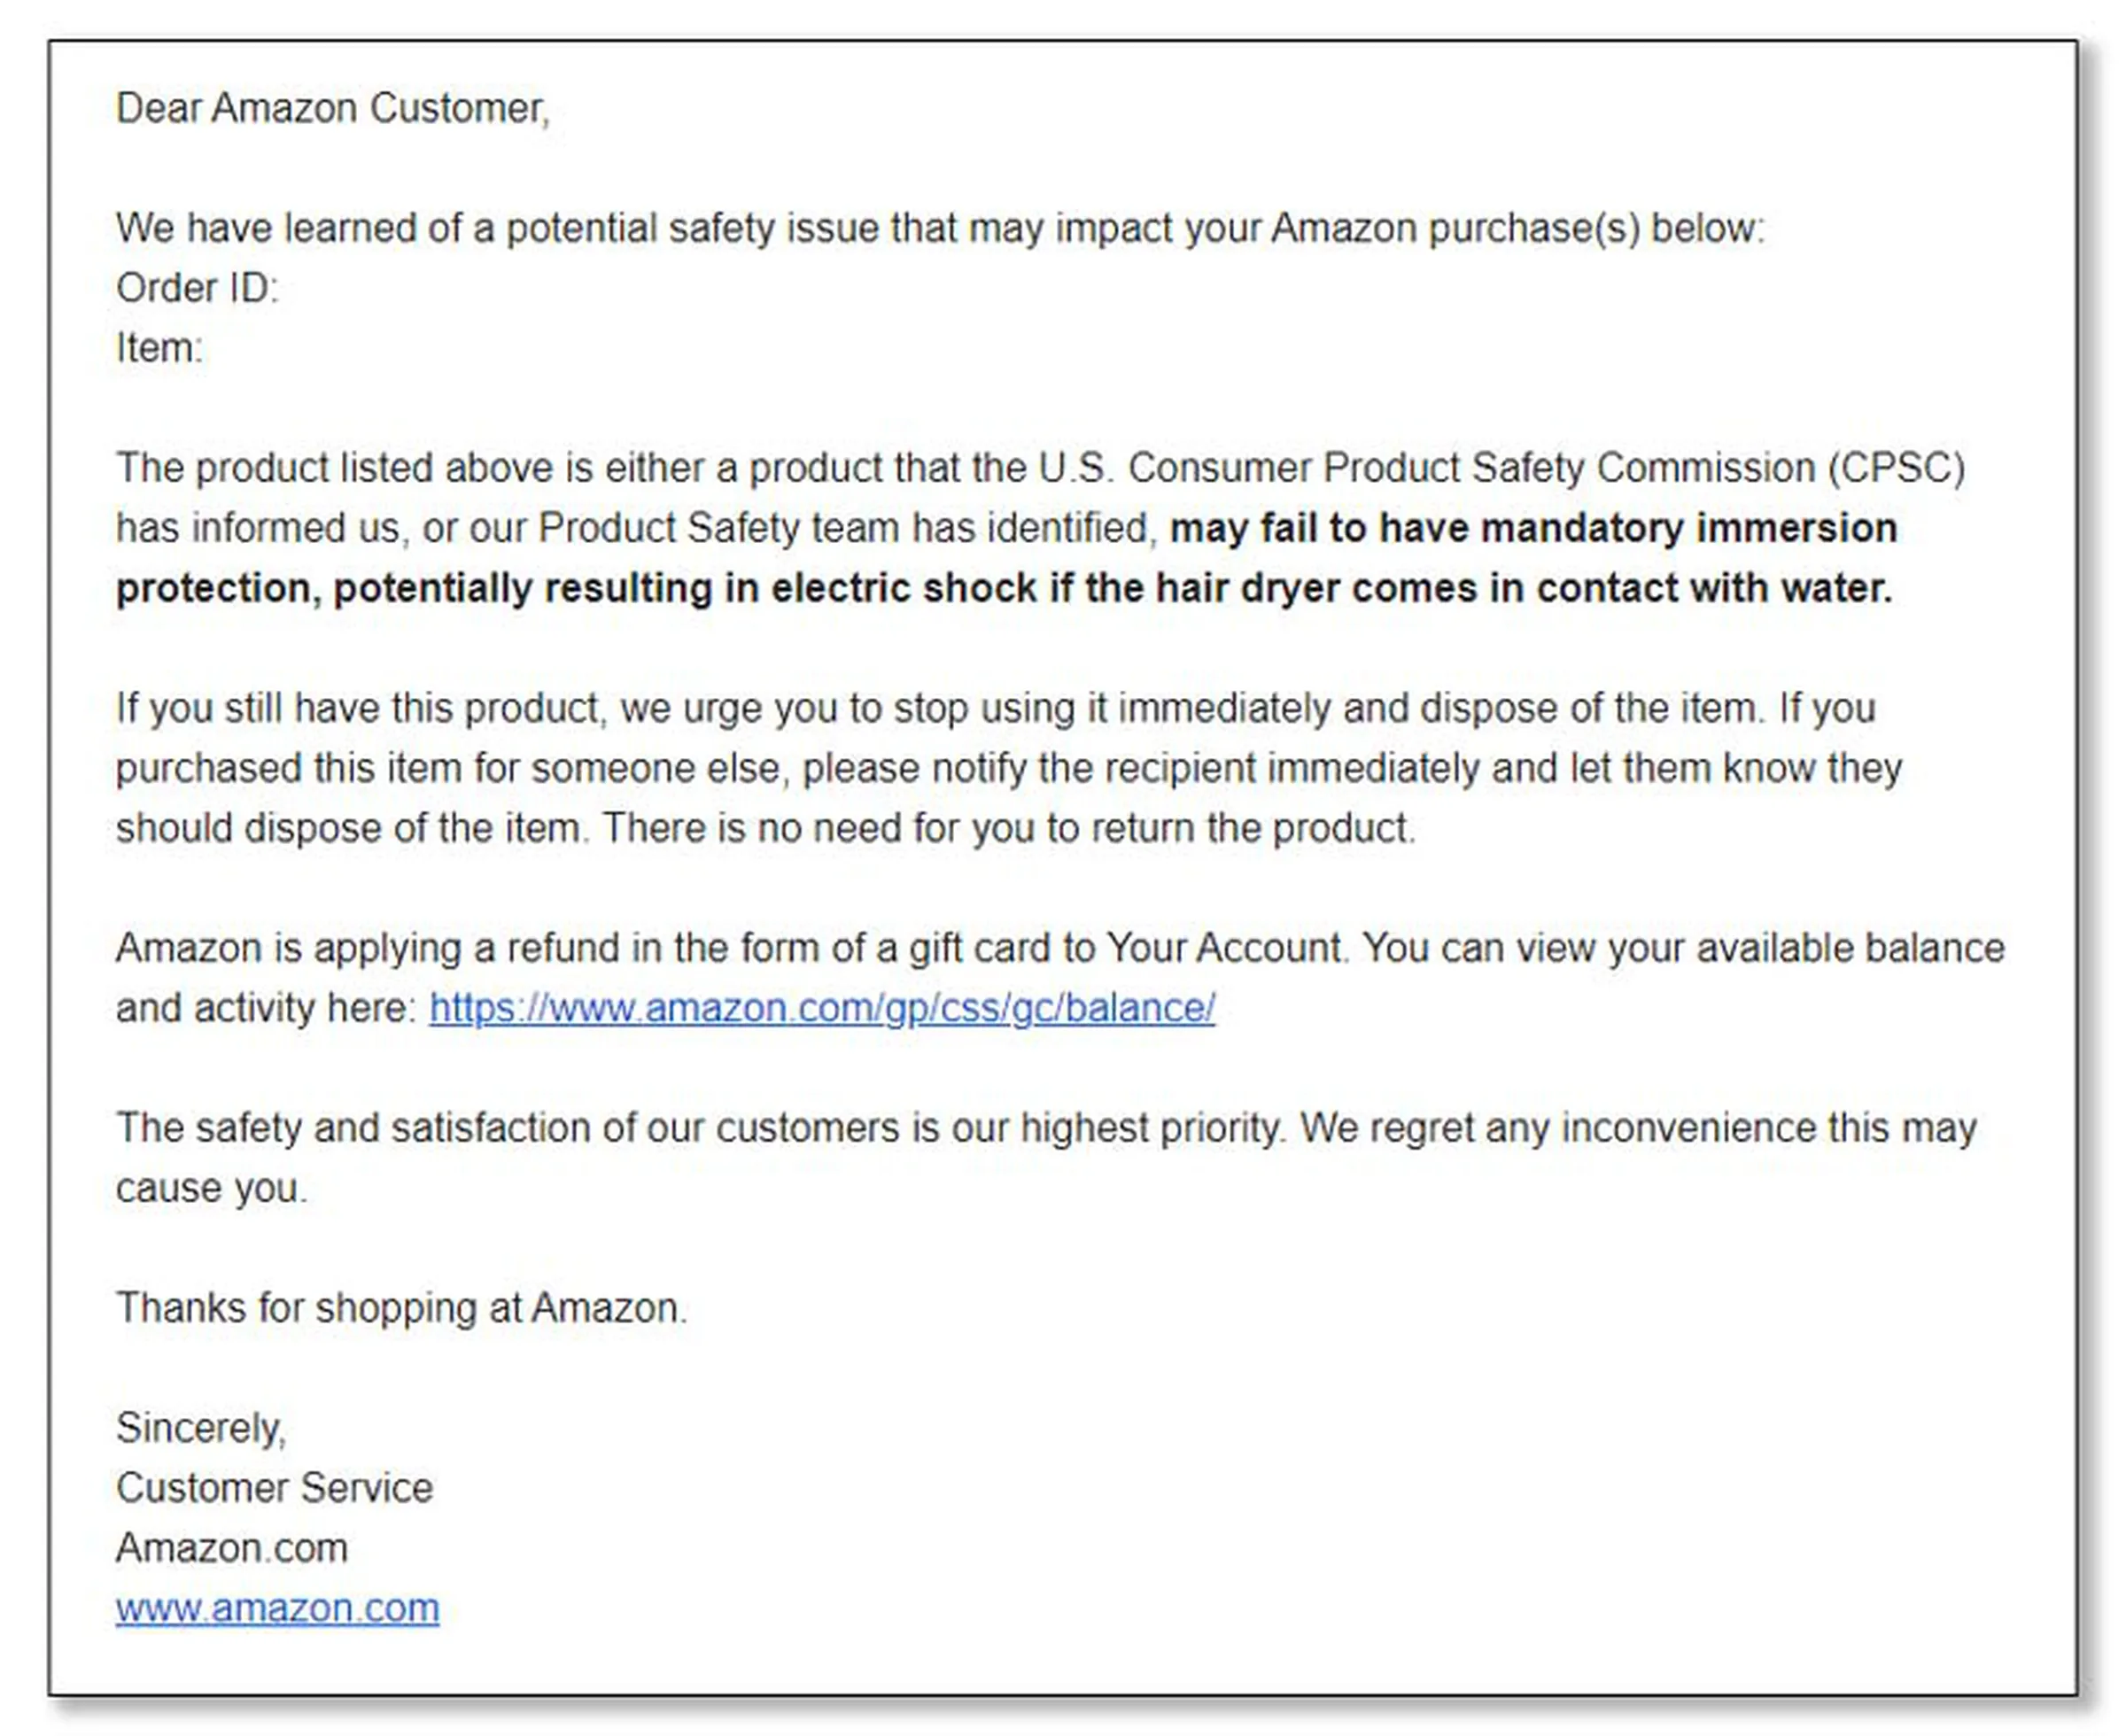The height and width of the screenshot is (1736, 2126).
Task: Open the Amazon gift card balance link
Action: point(822,1008)
